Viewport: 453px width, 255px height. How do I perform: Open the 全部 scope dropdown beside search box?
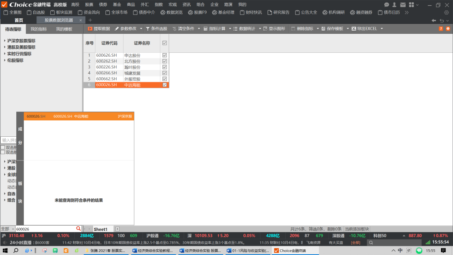8,229
